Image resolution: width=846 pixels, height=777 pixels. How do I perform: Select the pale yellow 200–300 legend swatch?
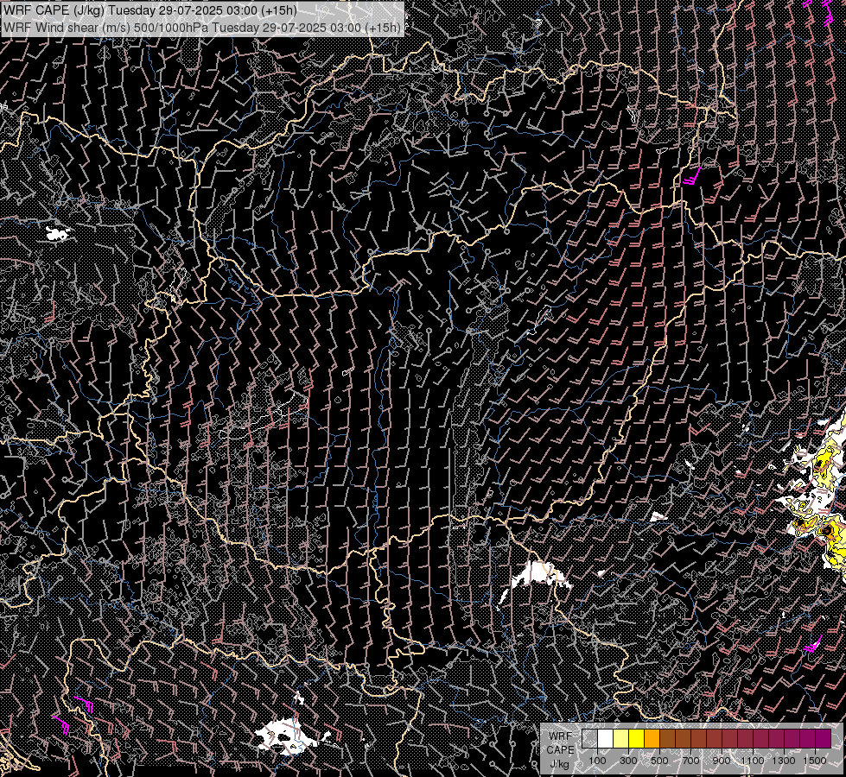[x=621, y=738]
